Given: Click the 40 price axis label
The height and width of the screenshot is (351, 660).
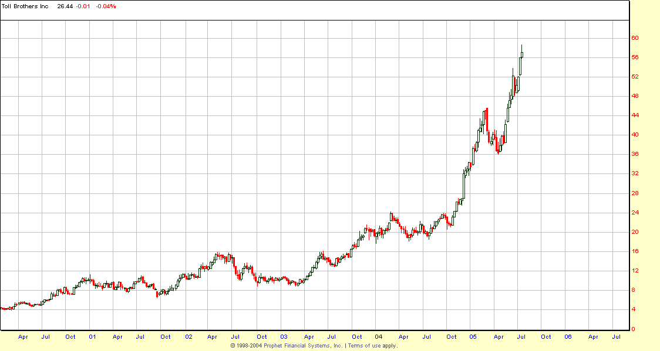Looking at the screenshot, I should pyautogui.click(x=635, y=135).
